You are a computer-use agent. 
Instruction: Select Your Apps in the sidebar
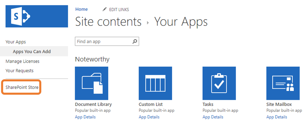16,42
